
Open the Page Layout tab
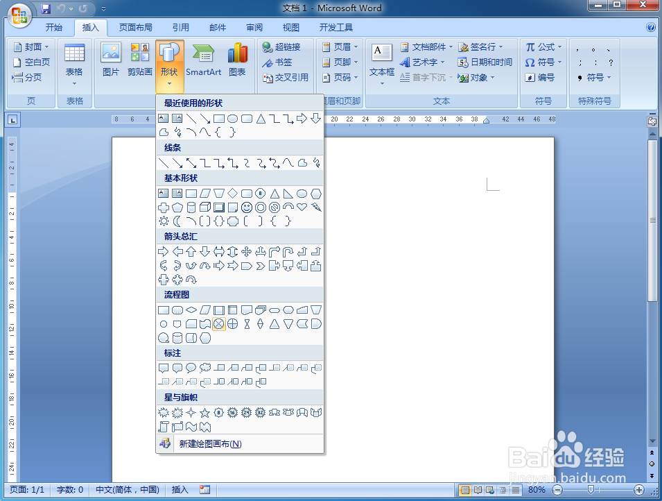pos(136,28)
